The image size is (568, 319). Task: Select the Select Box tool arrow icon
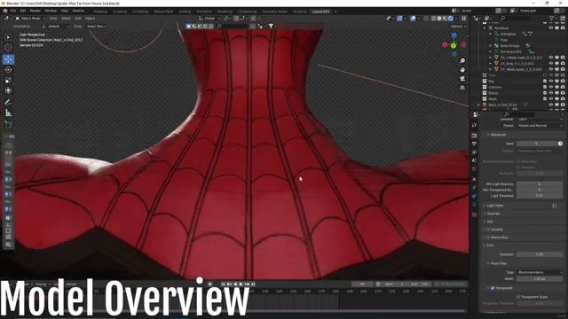click(x=8, y=37)
